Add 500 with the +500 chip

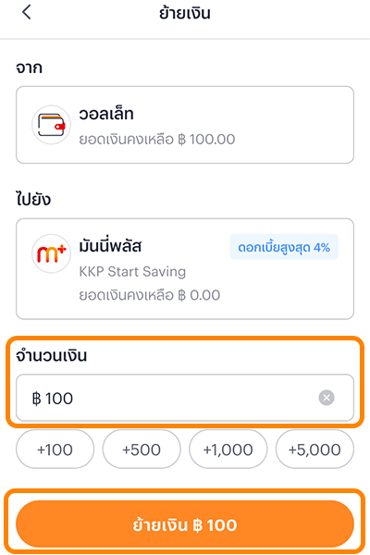tap(142, 450)
